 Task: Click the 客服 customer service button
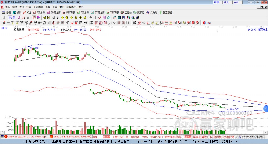pos(216,2)
